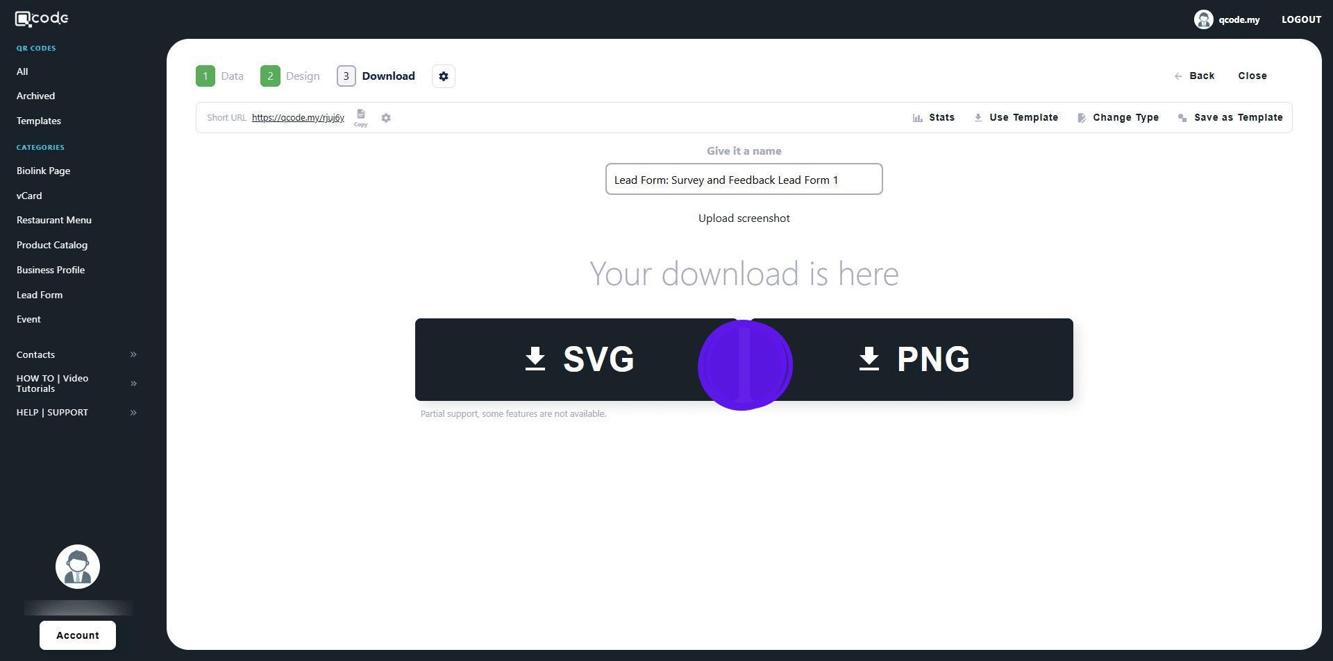Open Lead Form category in sidebar

(40, 295)
